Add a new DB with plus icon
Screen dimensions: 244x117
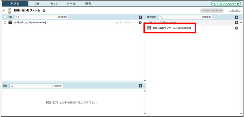point(140,17)
